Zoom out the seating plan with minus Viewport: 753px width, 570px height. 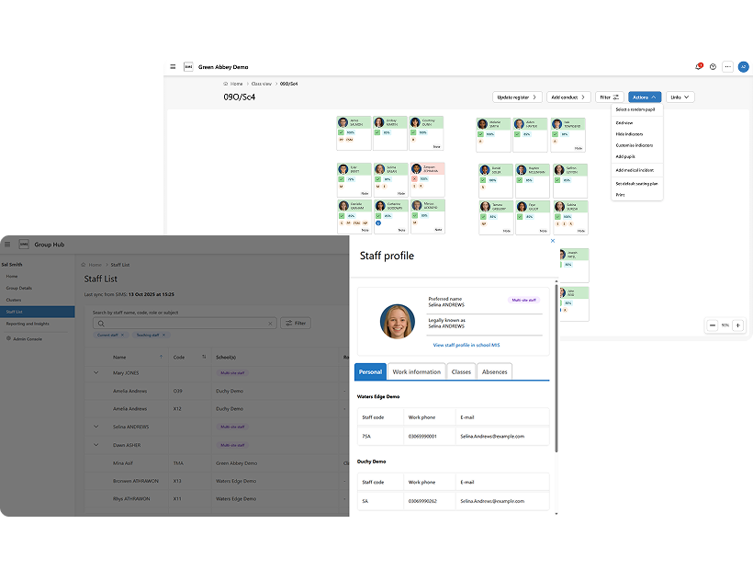(x=713, y=325)
